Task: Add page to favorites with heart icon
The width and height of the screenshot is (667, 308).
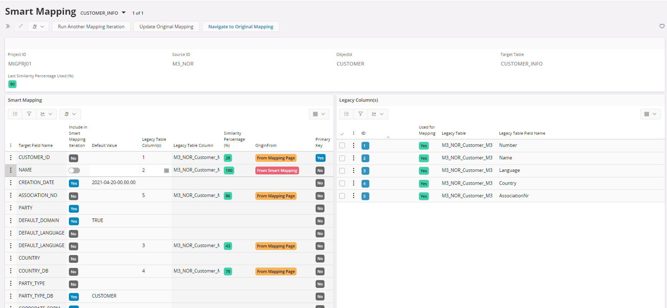Action: pos(662,26)
